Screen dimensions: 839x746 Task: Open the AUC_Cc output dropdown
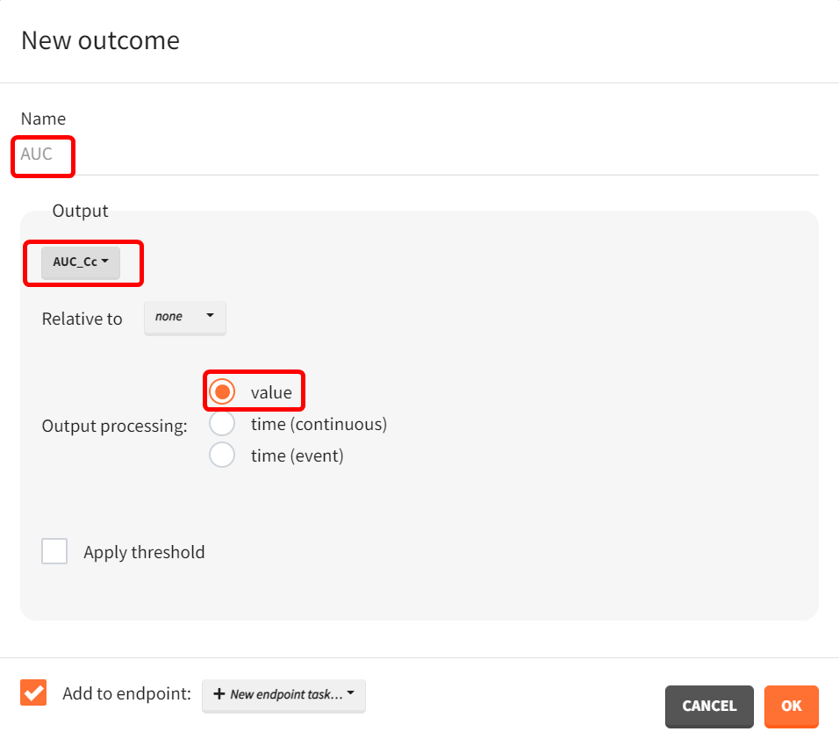click(x=80, y=262)
